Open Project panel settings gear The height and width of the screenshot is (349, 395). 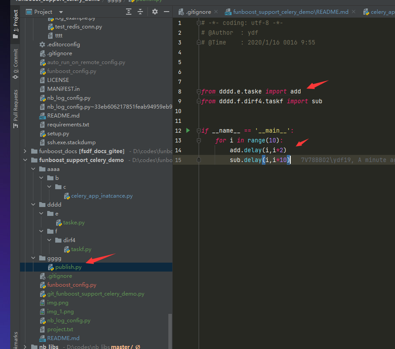(x=155, y=12)
